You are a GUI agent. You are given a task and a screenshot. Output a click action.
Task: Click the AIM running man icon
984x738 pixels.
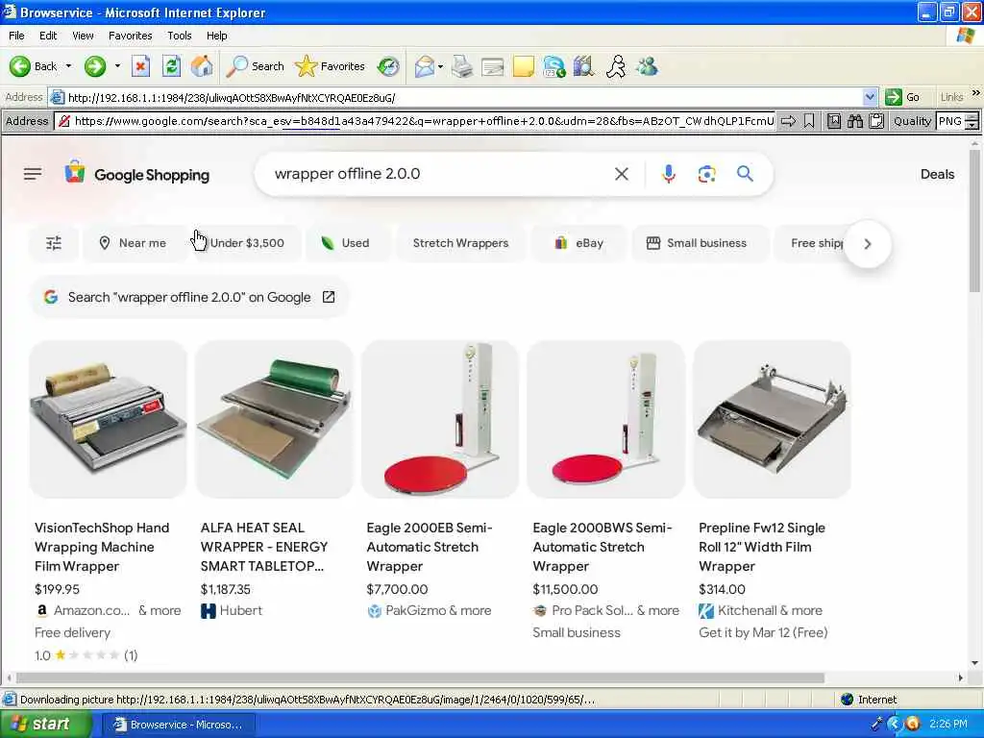[616, 66]
